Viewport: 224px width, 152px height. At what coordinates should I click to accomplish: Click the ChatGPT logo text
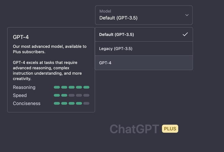tap(134, 129)
